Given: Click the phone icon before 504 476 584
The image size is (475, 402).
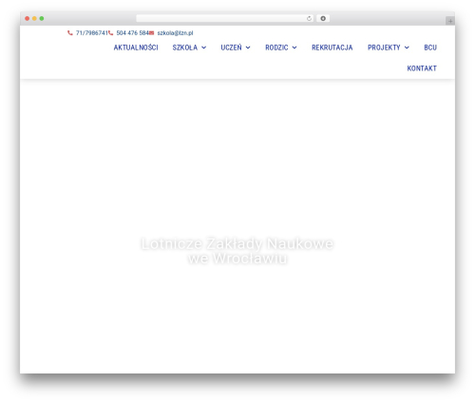Looking at the screenshot, I should (x=110, y=33).
